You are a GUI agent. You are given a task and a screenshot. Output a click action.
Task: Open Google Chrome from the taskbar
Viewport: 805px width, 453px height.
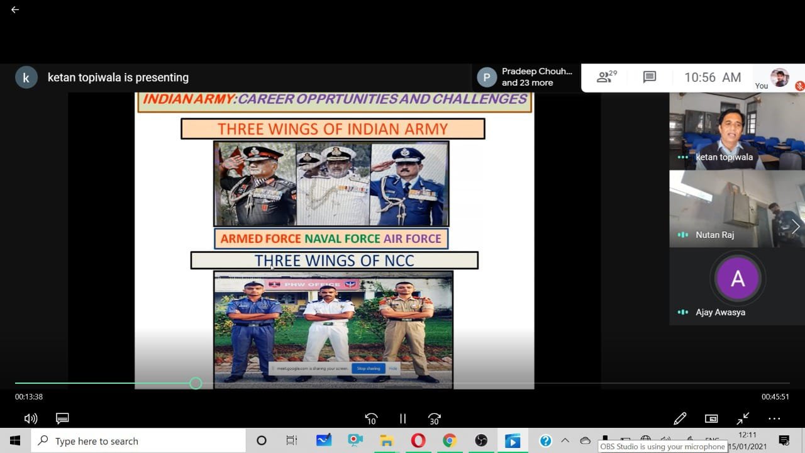tap(450, 441)
